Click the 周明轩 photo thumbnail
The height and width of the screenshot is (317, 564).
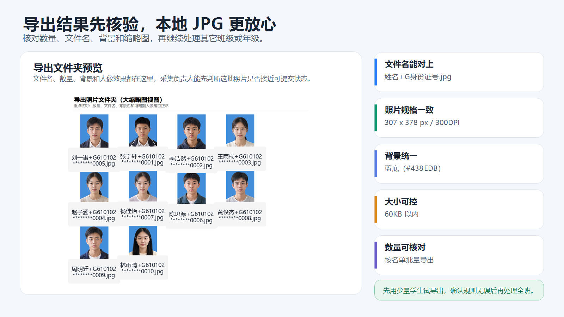tap(94, 243)
